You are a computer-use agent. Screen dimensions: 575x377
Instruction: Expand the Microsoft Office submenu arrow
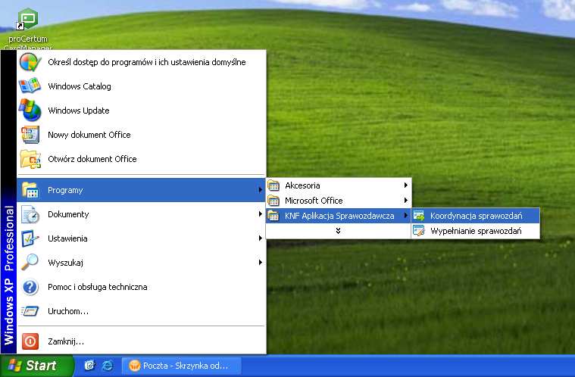click(x=405, y=201)
